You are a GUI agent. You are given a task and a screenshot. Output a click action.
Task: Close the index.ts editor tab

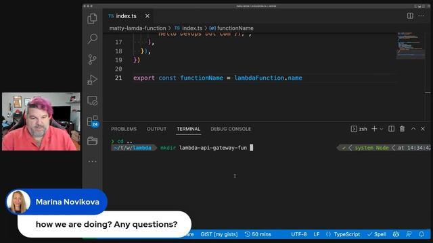pyautogui.click(x=147, y=16)
